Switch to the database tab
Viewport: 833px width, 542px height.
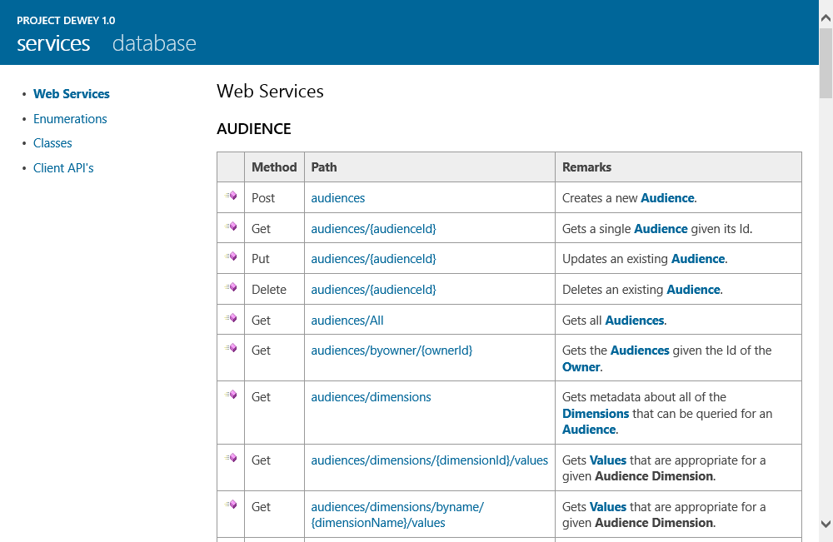[154, 43]
